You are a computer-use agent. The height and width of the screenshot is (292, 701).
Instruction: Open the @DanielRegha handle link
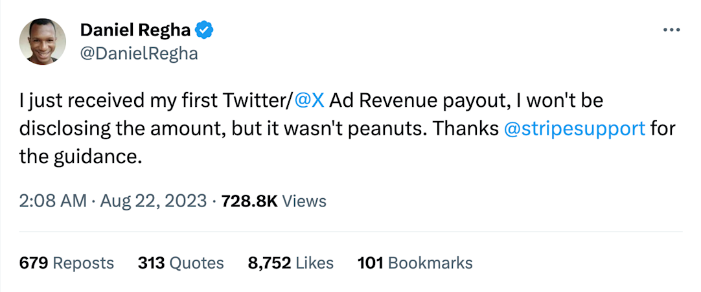tap(138, 53)
